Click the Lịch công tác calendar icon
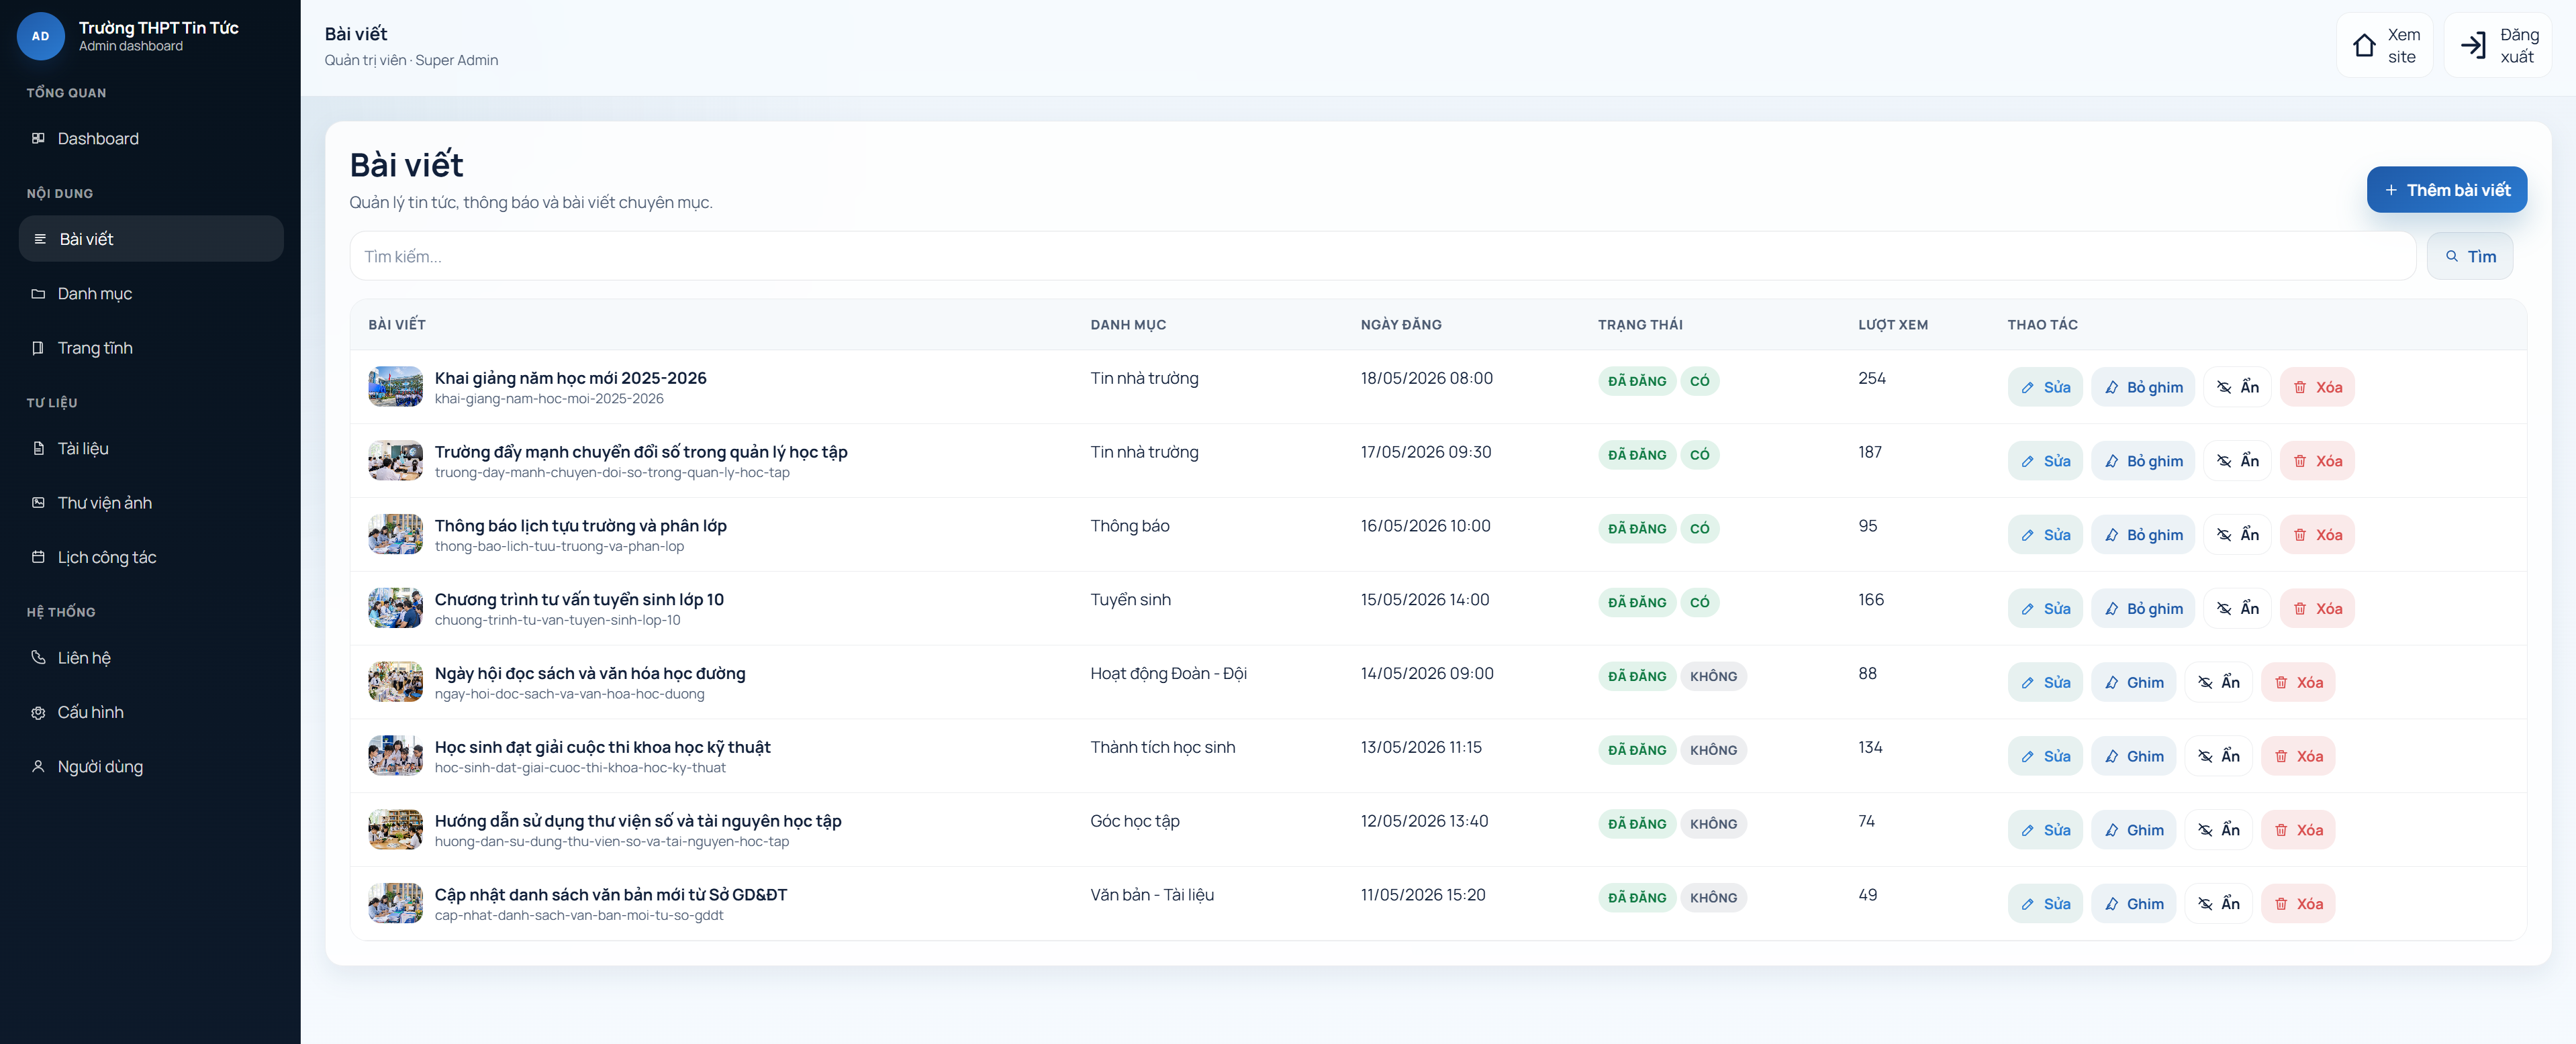2576x1044 pixels. [x=38, y=558]
